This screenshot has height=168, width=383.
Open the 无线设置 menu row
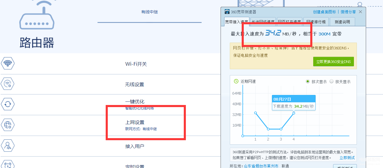click(110, 84)
